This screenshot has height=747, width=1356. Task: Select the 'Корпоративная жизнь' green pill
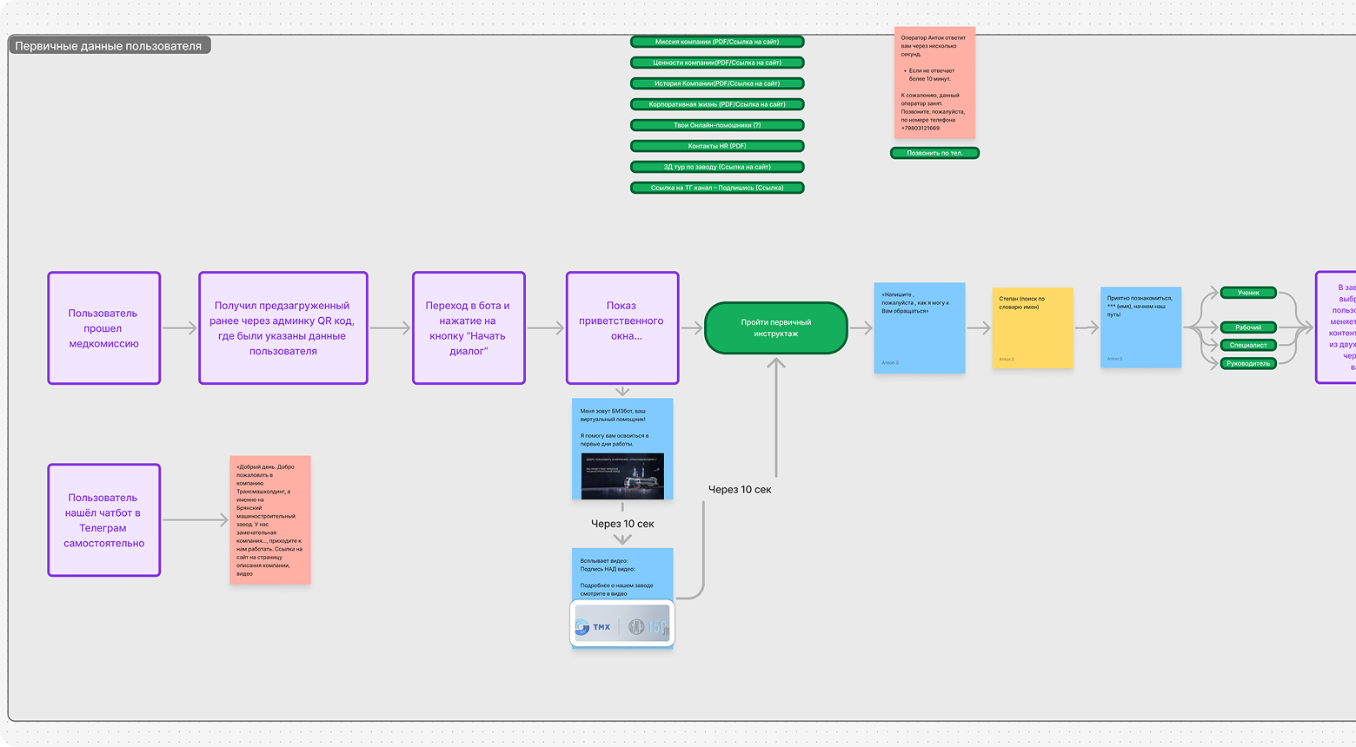tap(717, 104)
